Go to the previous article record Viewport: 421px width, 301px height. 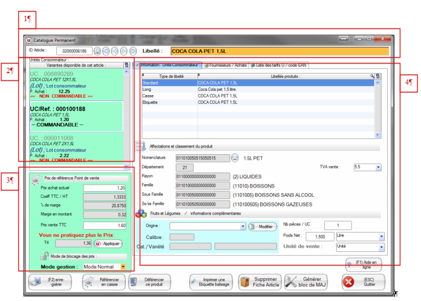[115, 51]
